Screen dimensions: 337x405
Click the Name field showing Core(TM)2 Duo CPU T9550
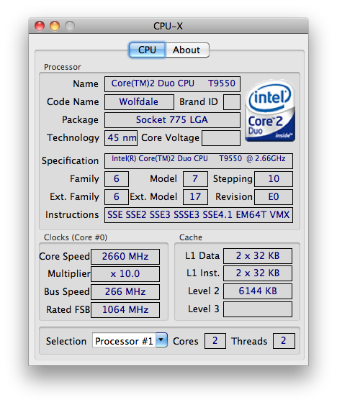tap(172, 84)
